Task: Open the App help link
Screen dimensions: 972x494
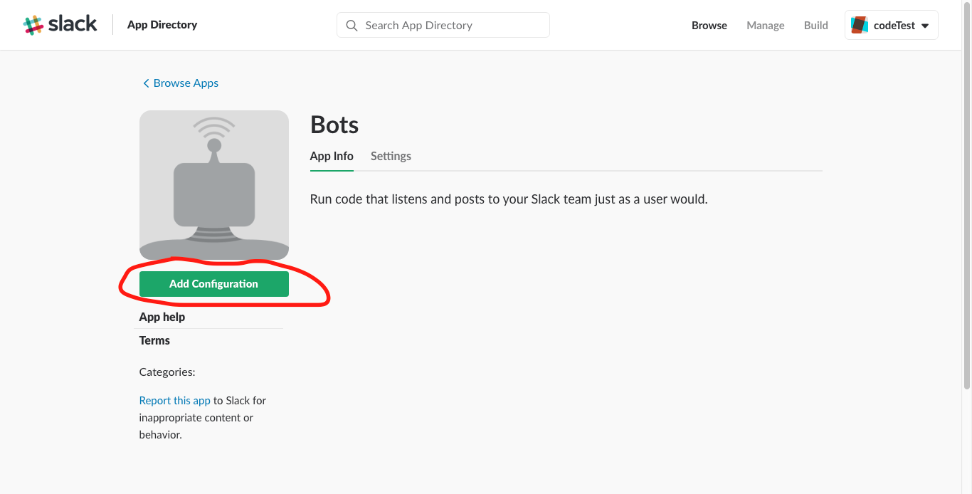Action: tap(162, 317)
